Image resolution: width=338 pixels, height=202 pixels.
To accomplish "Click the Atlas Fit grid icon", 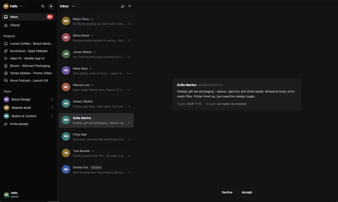I will [6, 58].
